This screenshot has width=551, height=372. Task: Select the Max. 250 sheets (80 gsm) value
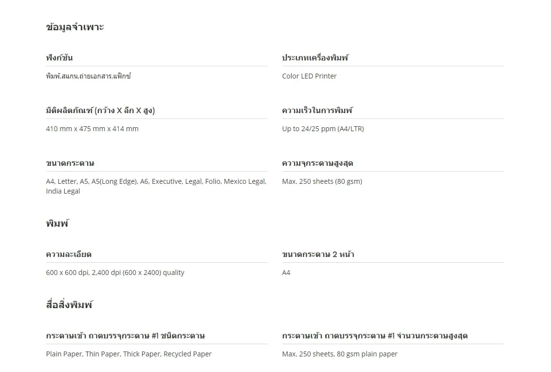point(322,181)
